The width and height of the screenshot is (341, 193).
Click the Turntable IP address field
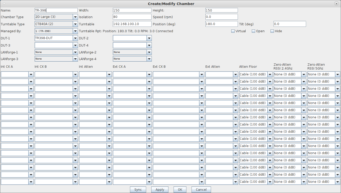132,24
